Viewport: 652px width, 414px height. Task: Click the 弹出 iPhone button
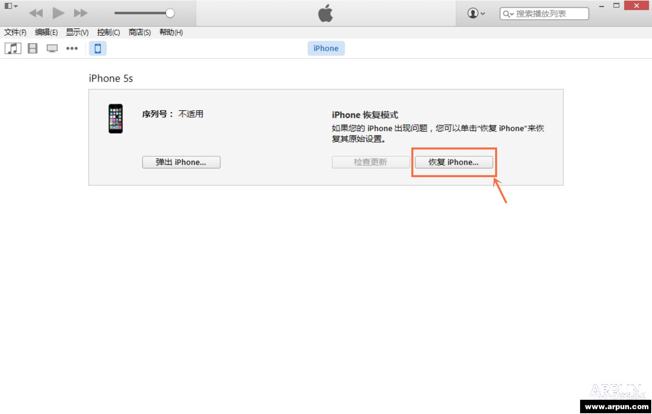[x=181, y=162]
